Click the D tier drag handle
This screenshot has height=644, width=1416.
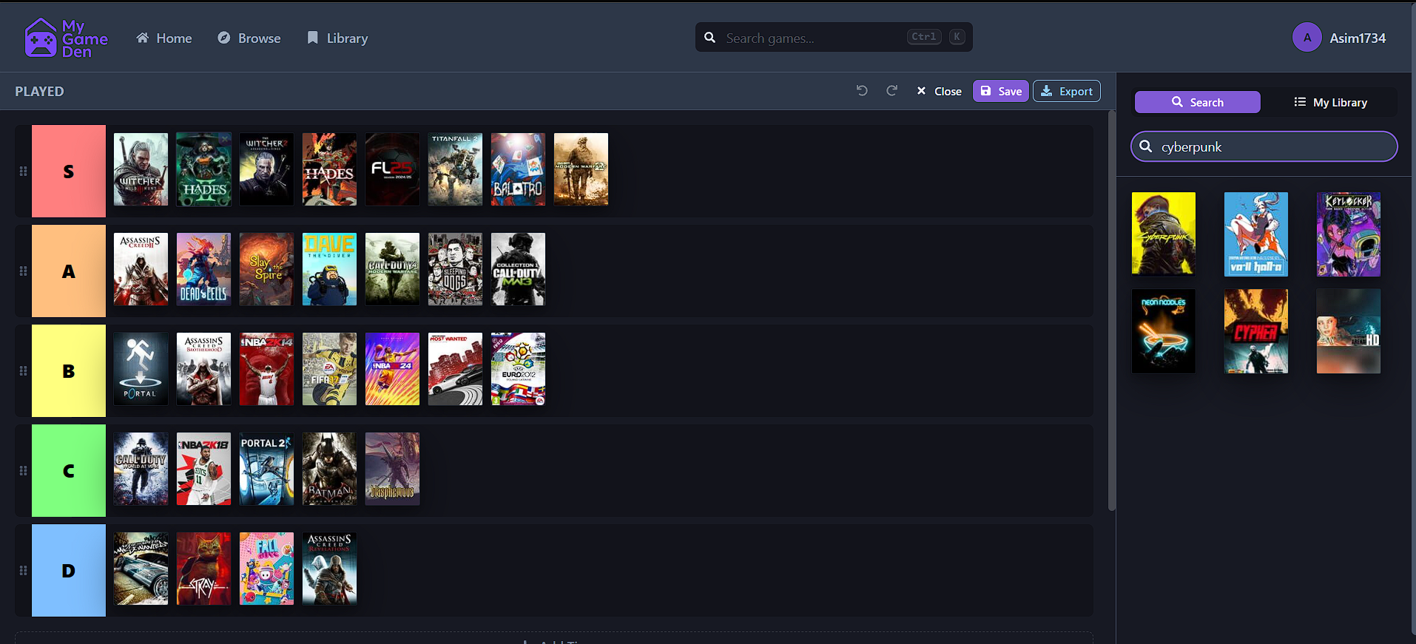[23, 570]
